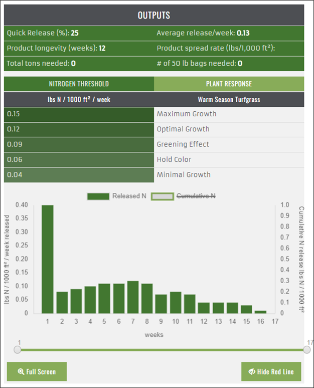Click the lbs N / 1000 ft² / week header

click(79, 99)
